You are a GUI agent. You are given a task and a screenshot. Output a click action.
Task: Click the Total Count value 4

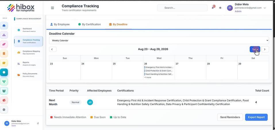click(x=256, y=102)
